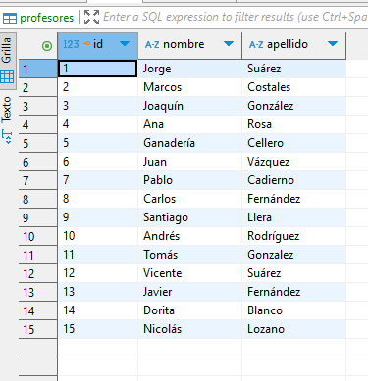Screen dimensions: 368x381
Task: Click the nombre cell Ganadería
Action: [189, 143]
